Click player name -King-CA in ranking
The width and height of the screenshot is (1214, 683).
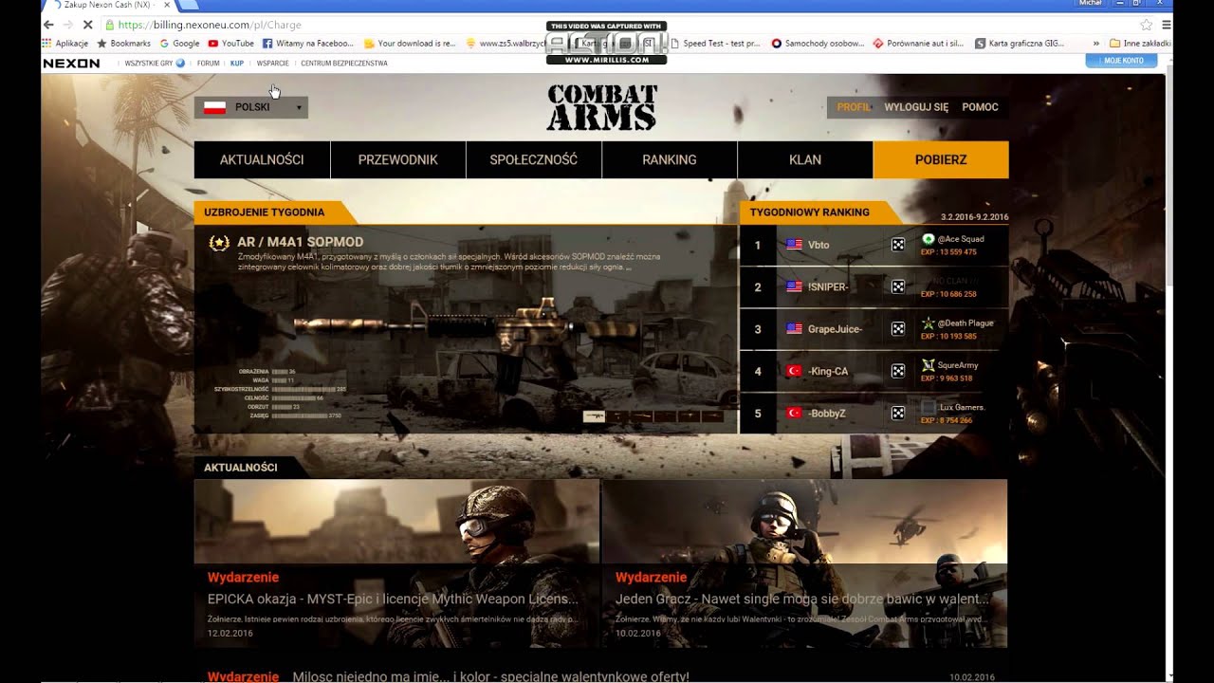click(828, 371)
